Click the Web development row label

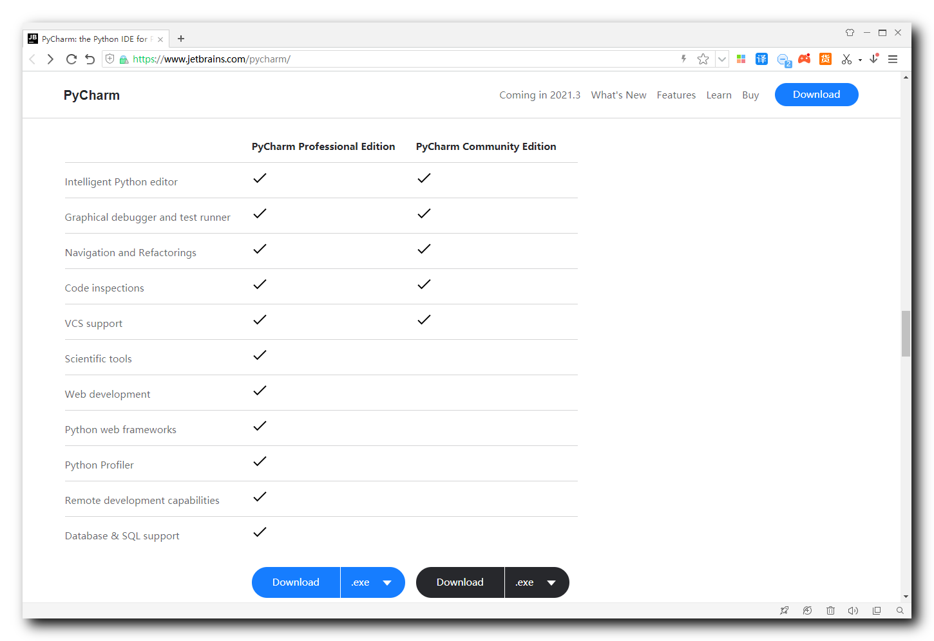108,395
